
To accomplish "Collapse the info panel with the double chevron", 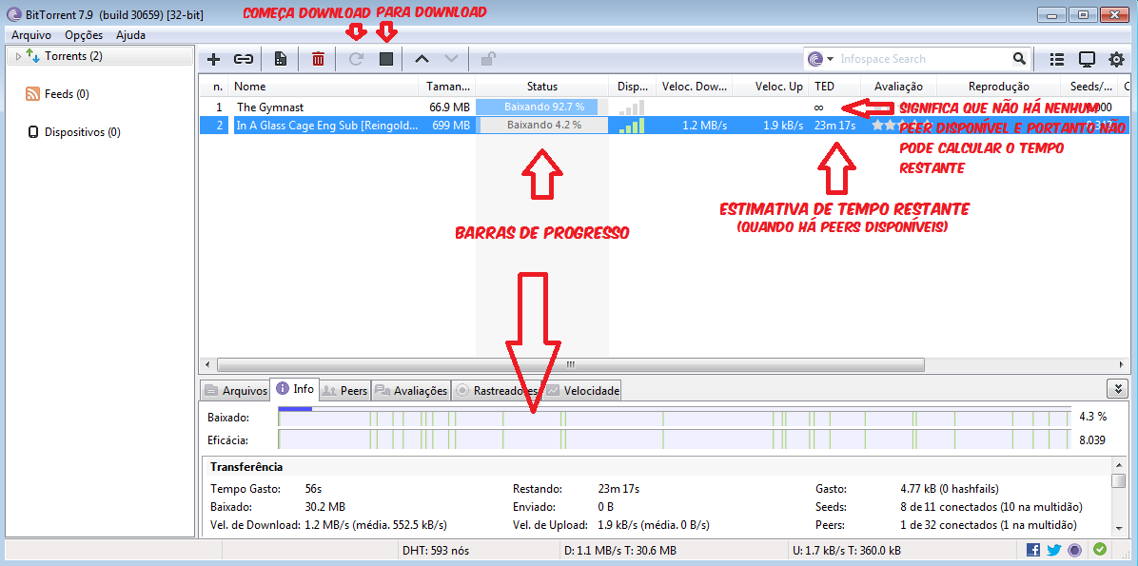I will 1118,388.
